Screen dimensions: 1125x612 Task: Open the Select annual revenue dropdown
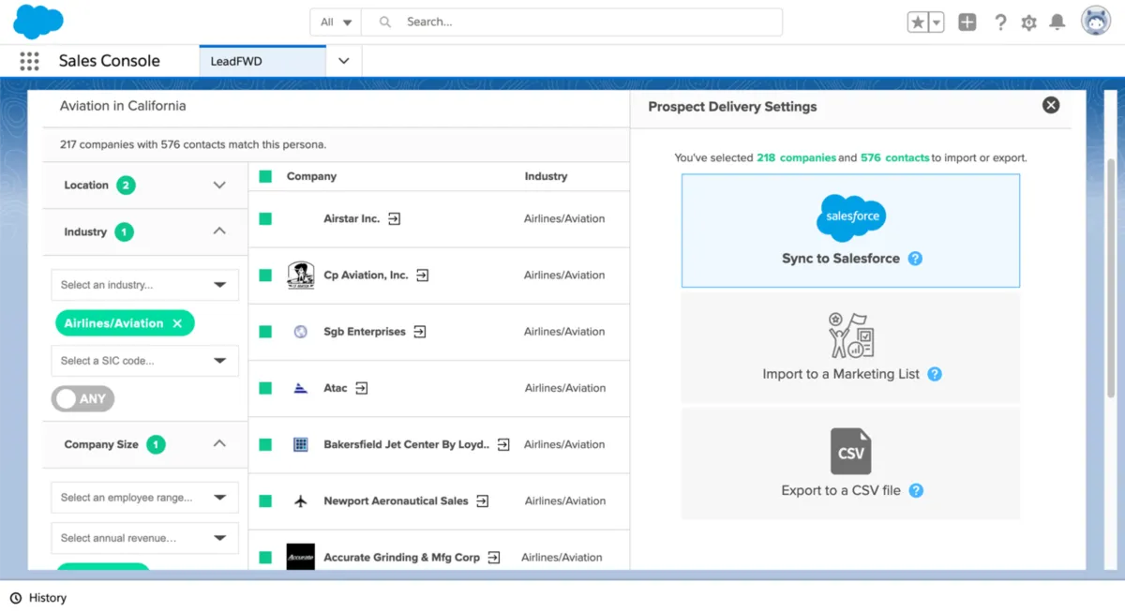(x=145, y=538)
